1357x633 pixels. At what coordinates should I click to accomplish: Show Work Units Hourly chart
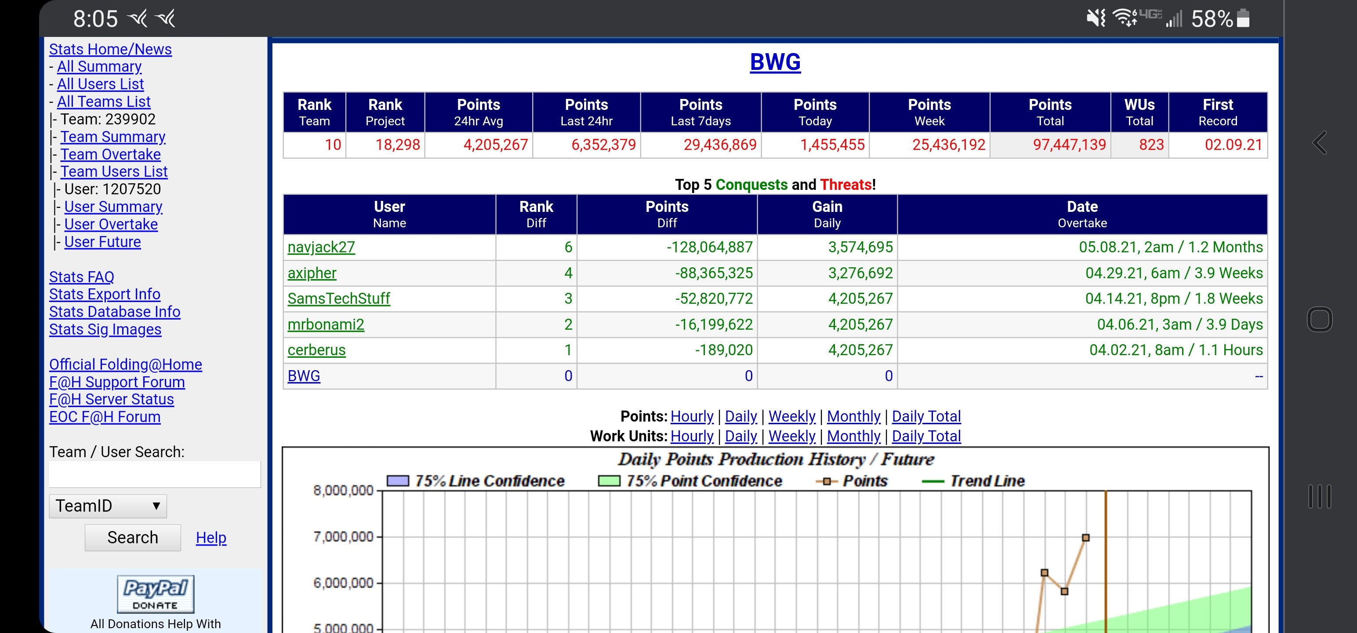coord(692,436)
